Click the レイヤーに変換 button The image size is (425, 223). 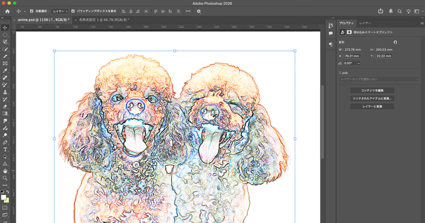coord(372,107)
